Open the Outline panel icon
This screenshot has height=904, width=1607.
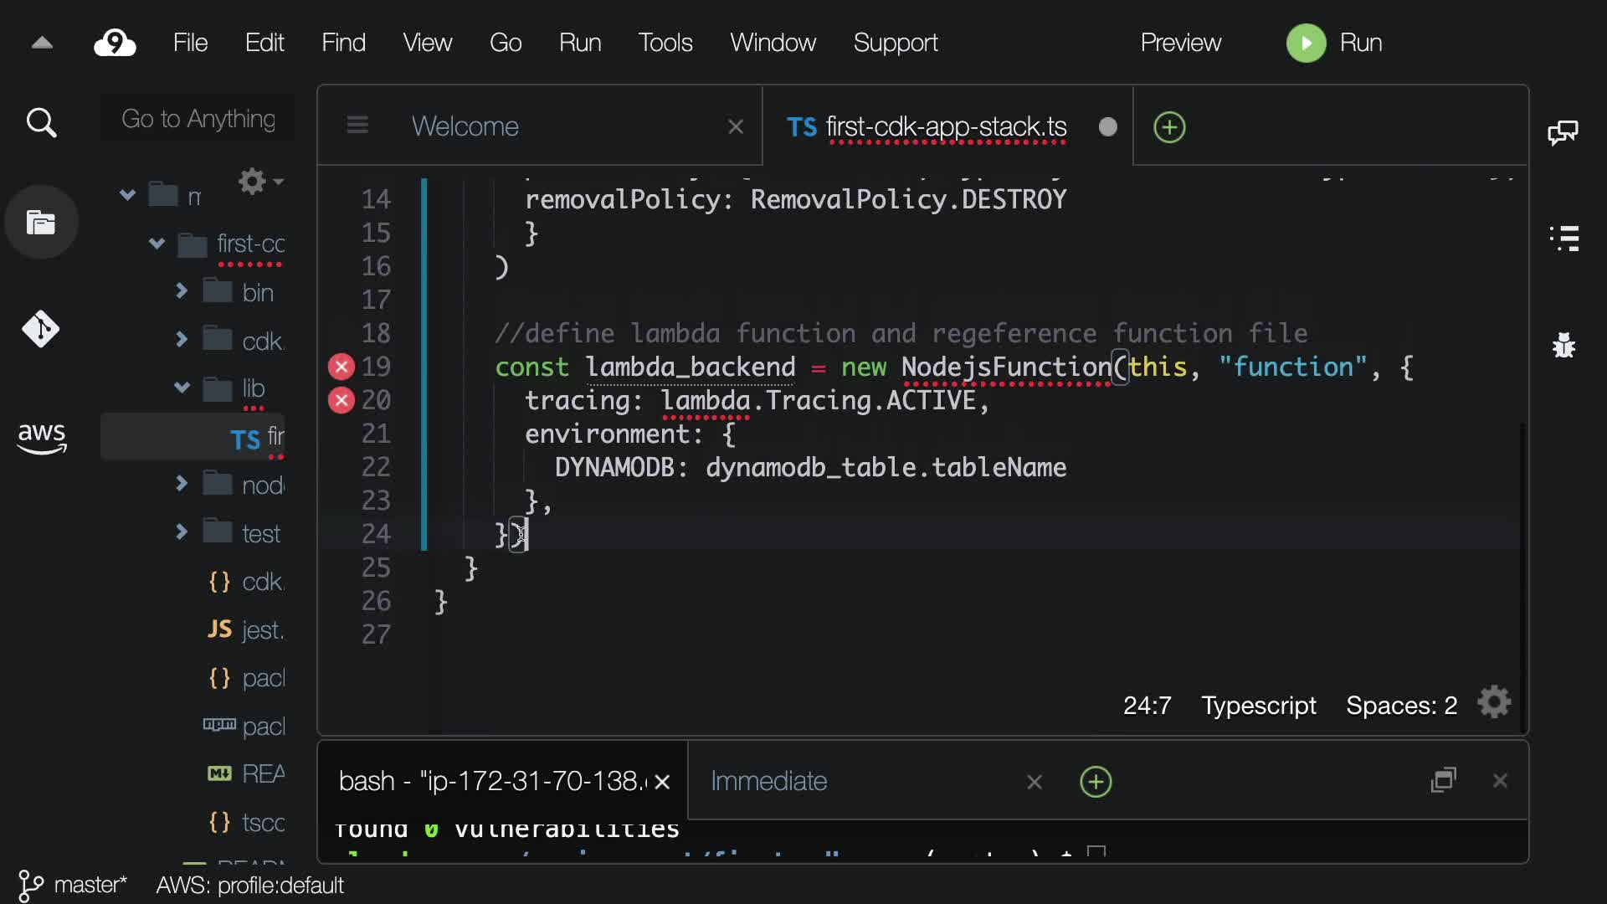[1564, 238]
